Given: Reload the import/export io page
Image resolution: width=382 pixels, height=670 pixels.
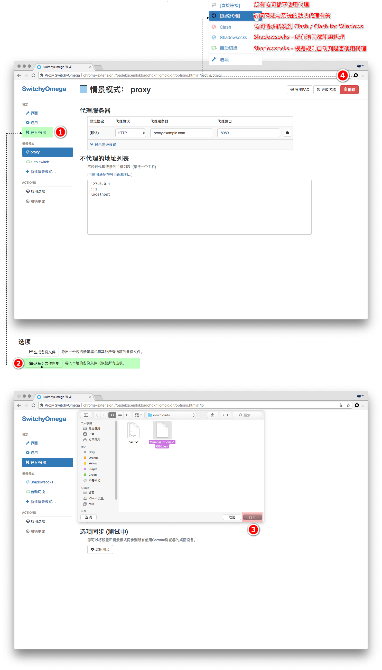Looking at the screenshot, I should 33,405.
